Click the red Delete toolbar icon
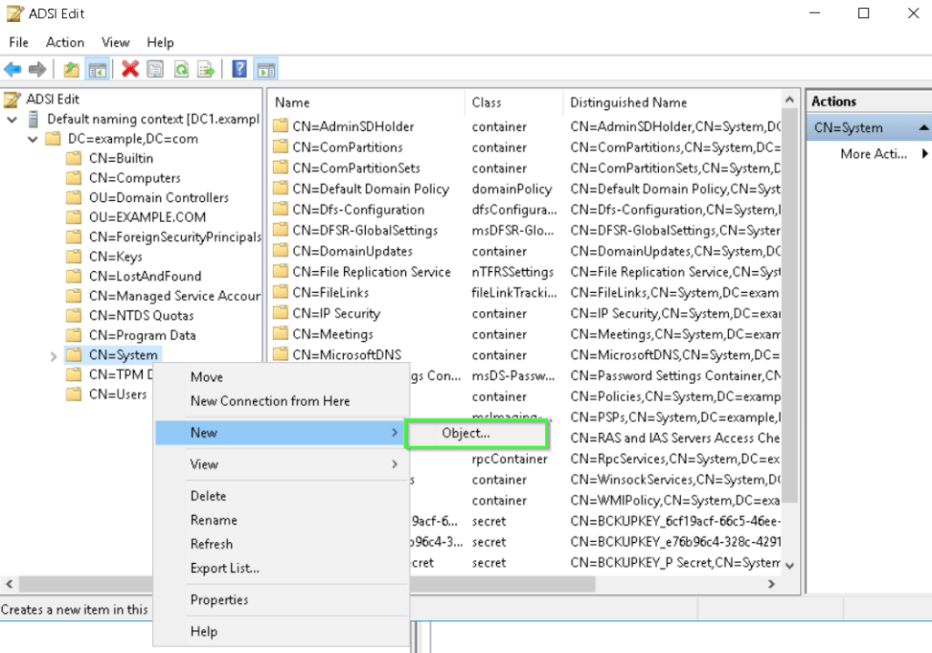 click(130, 69)
